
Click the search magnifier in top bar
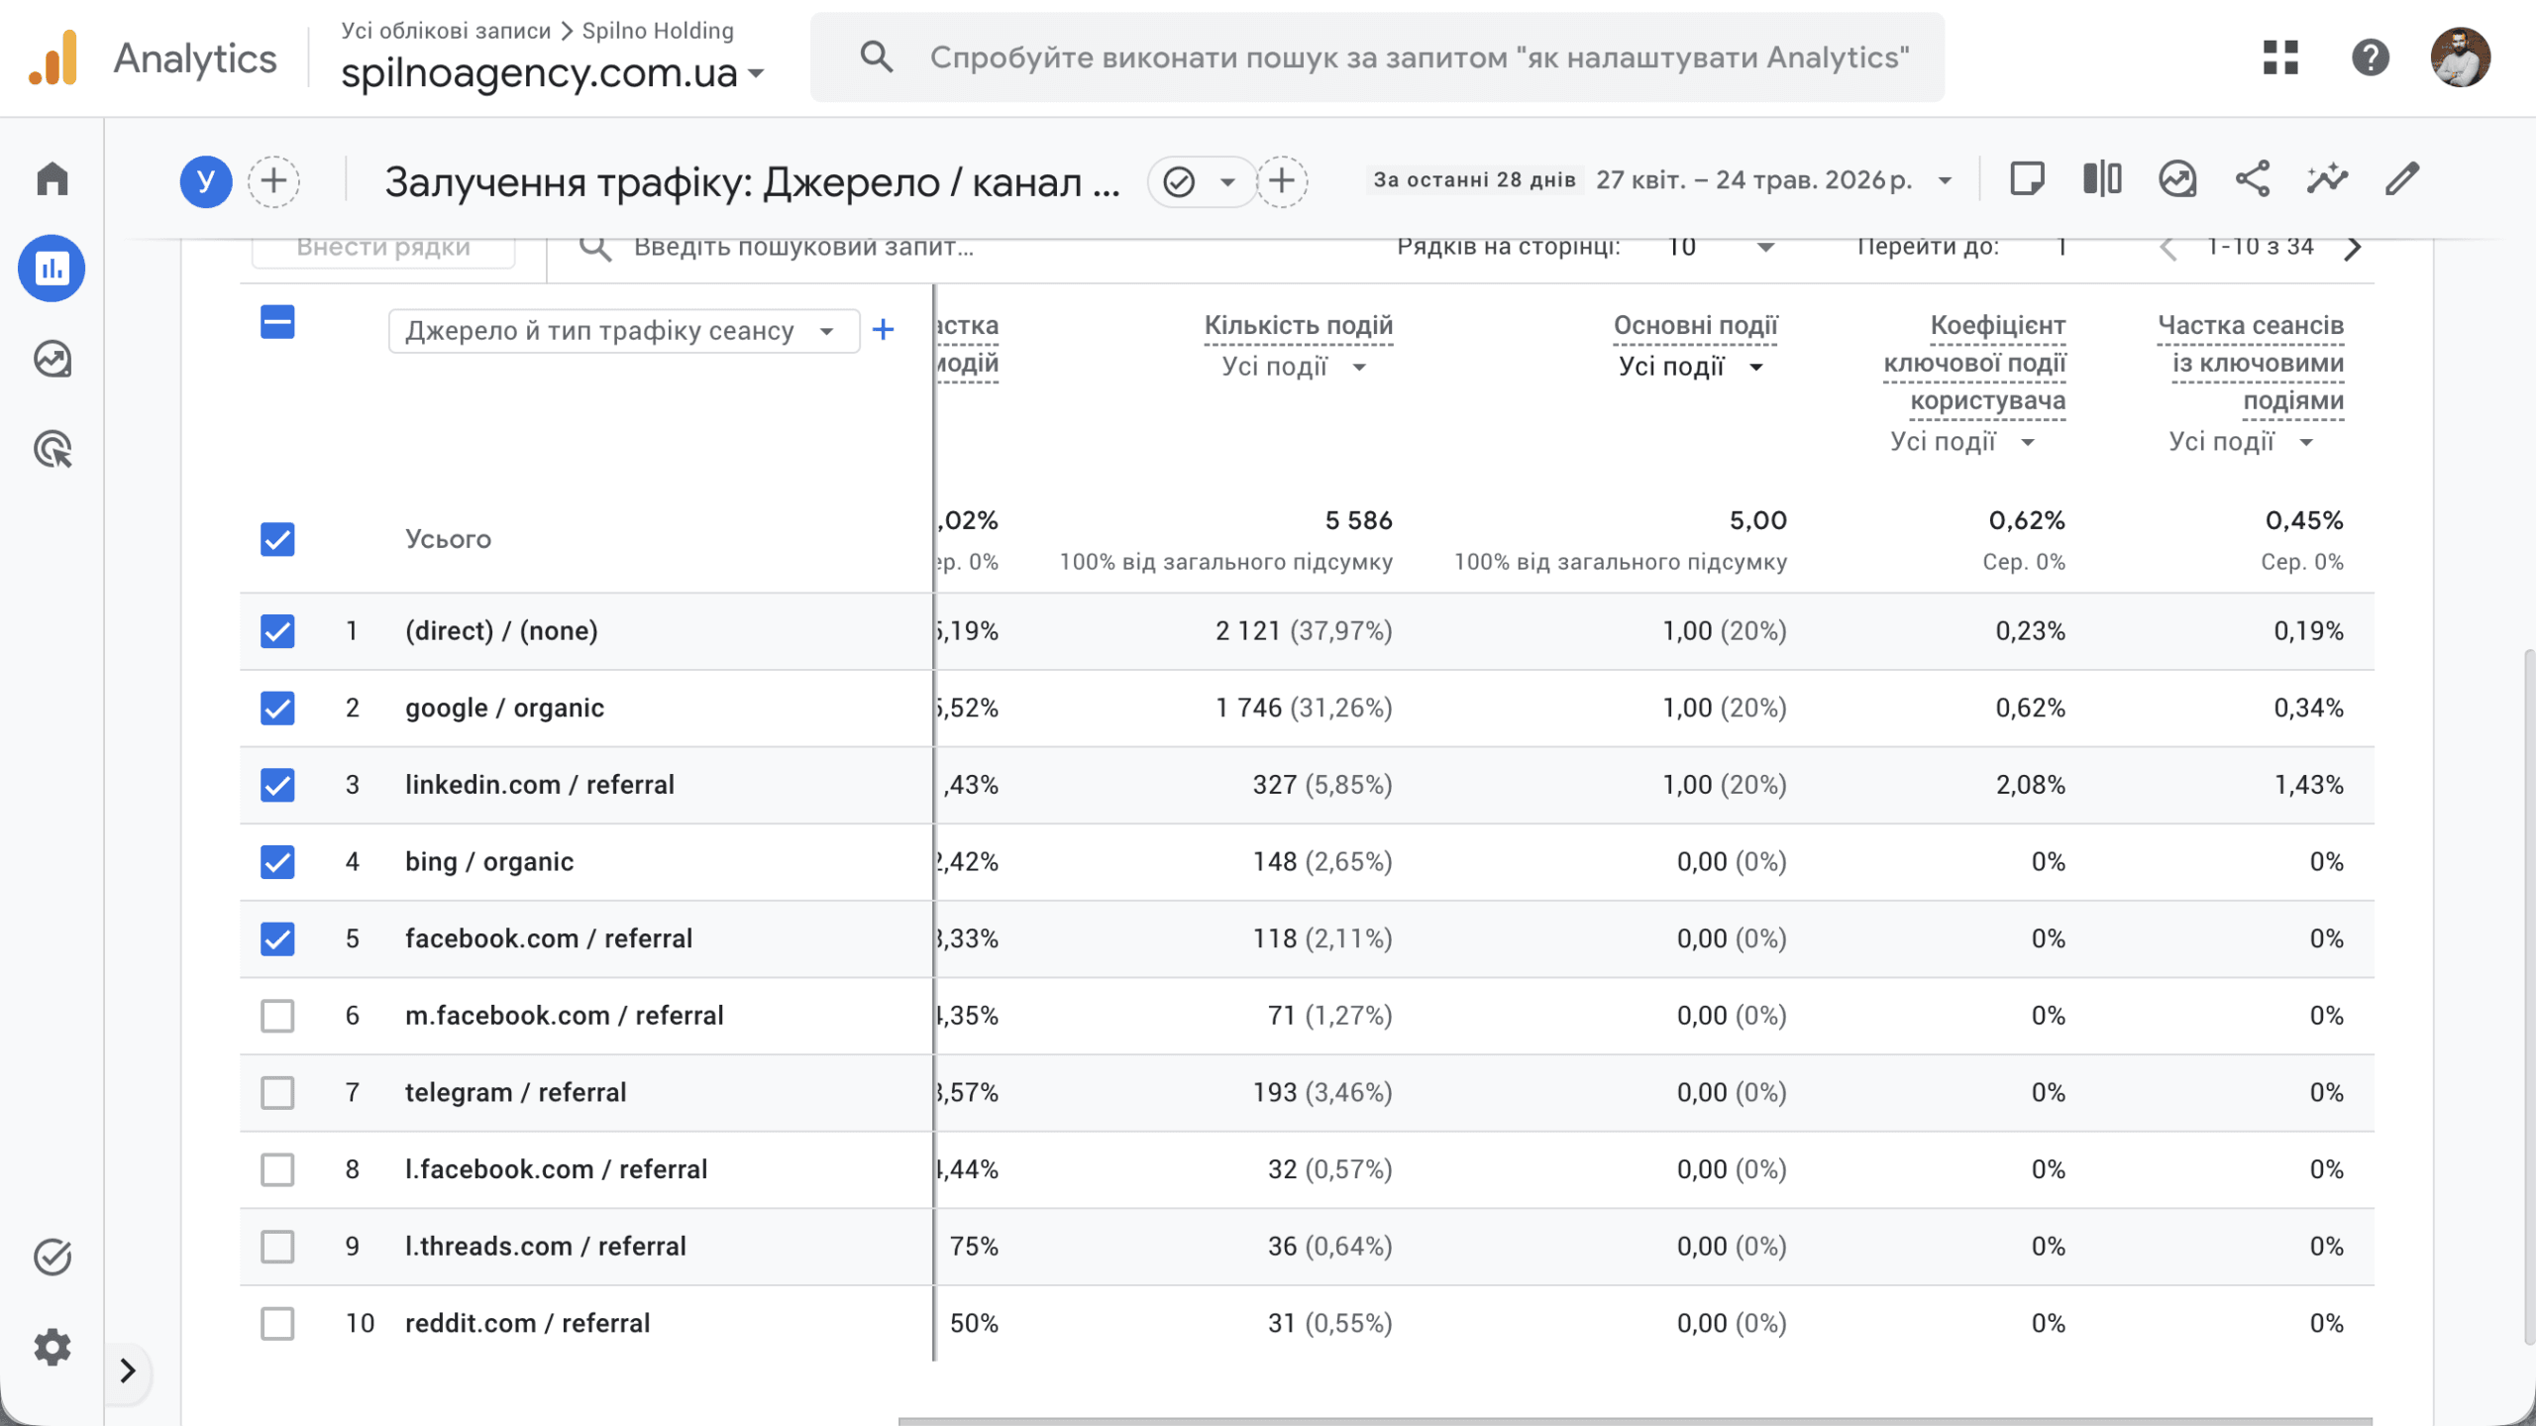click(877, 57)
